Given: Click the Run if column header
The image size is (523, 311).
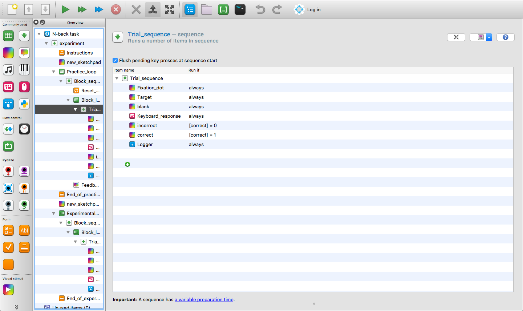Looking at the screenshot, I should 350,70.
